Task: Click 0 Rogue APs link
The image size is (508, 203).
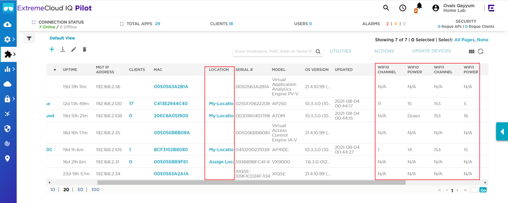Action: (450, 26)
